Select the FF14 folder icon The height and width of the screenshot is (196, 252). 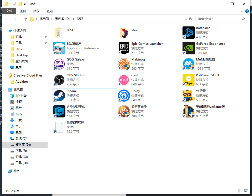coord(59,33)
